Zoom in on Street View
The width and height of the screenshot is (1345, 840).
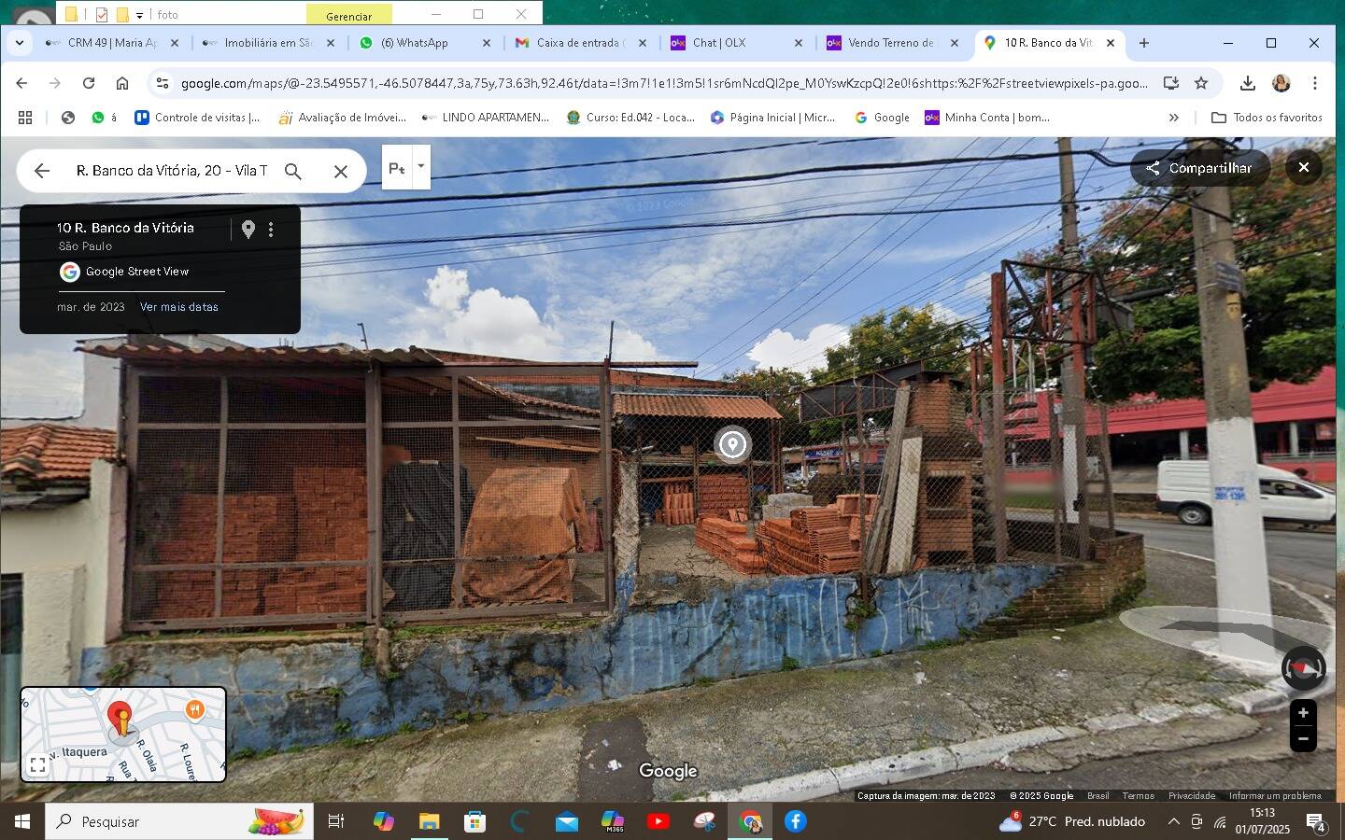1303,713
